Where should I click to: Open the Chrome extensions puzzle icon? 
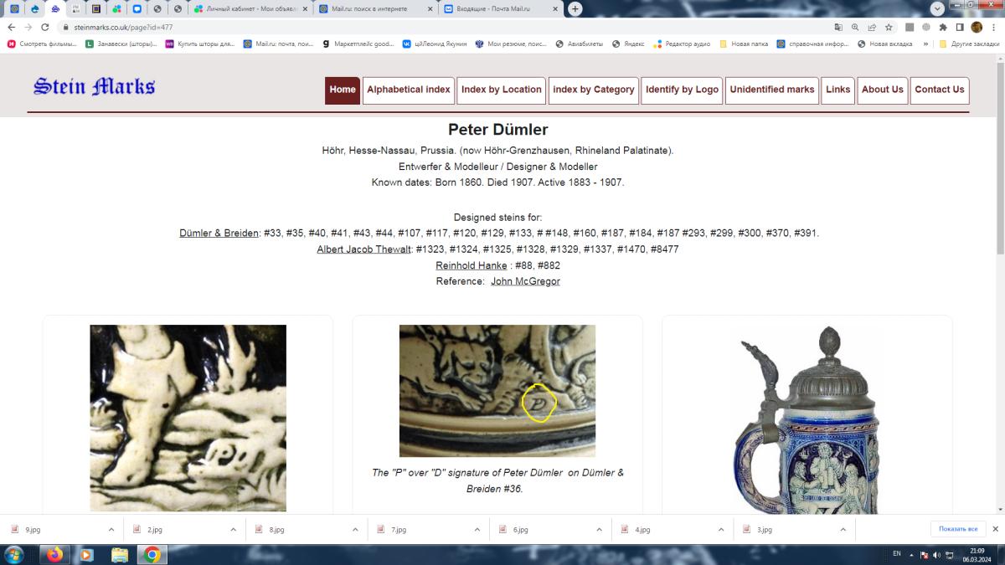[x=942, y=27]
